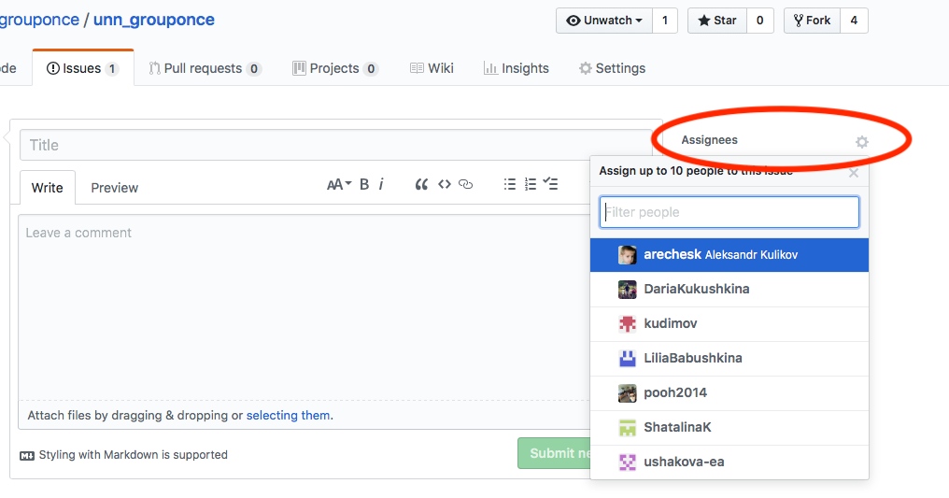This screenshot has height=498, width=949.
Task: Insert a bulleted list
Action: coord(510,185)
